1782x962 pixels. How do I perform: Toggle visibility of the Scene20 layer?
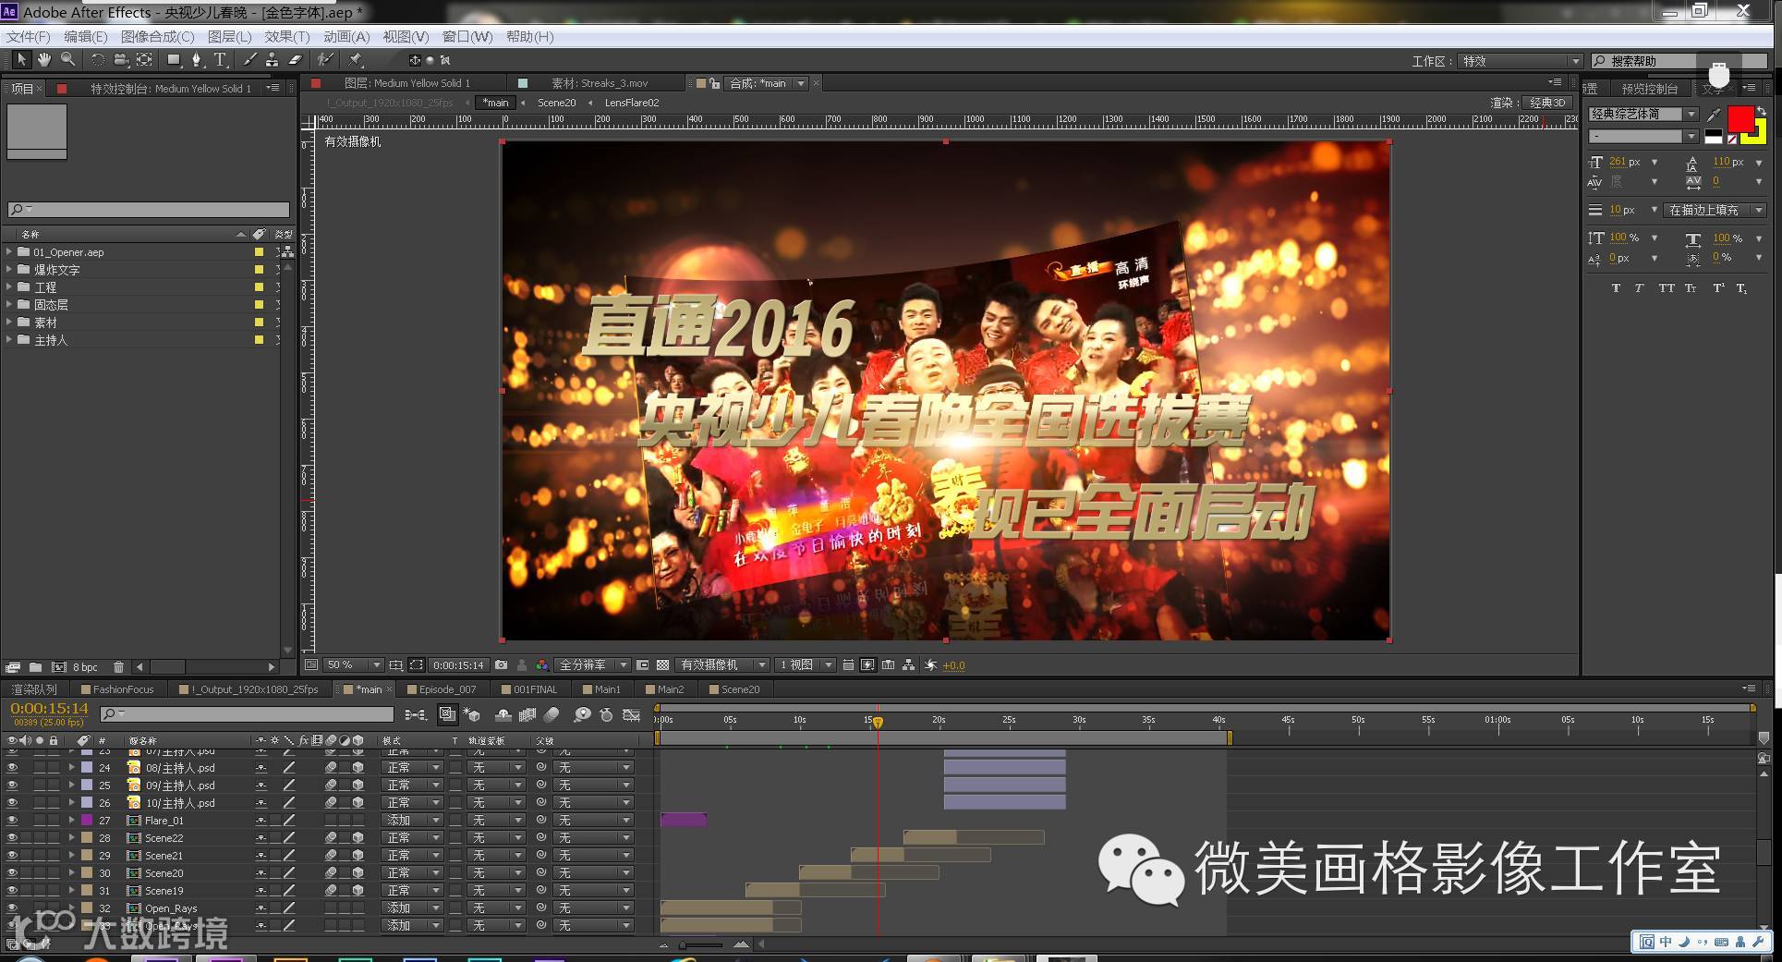[12, 873]
